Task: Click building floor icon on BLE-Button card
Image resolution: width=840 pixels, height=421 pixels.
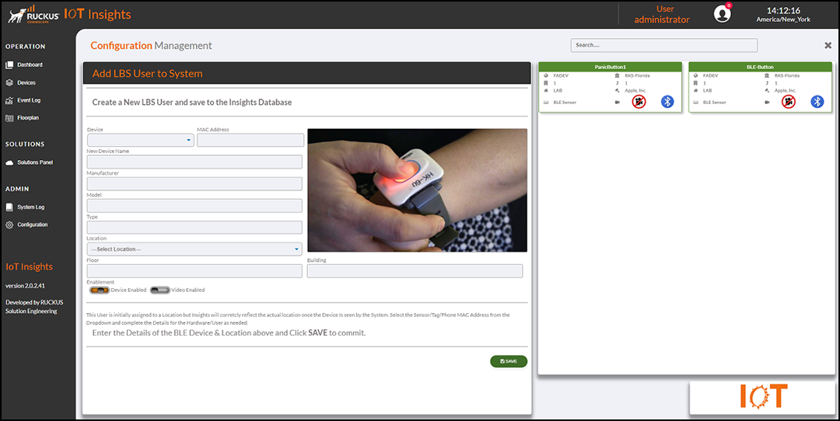Action: [x=696, y=83]
